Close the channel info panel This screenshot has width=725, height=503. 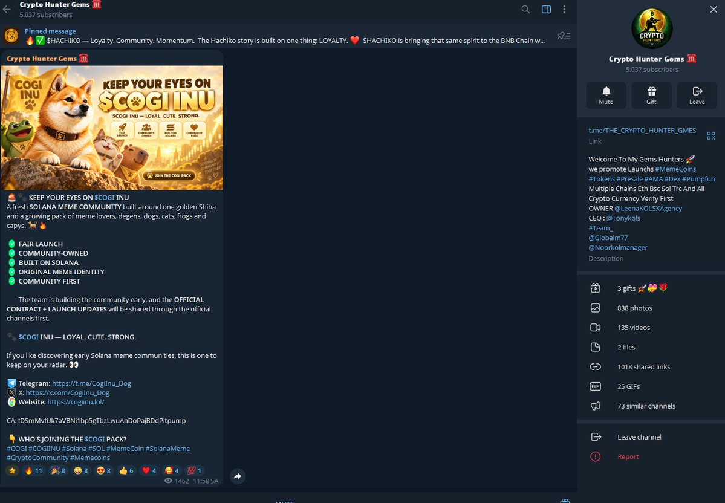pyautogui.click(x=714, y=9)
